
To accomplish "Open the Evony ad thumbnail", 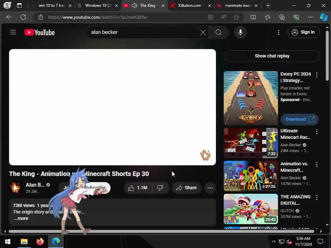I will (x=251, y=98).
